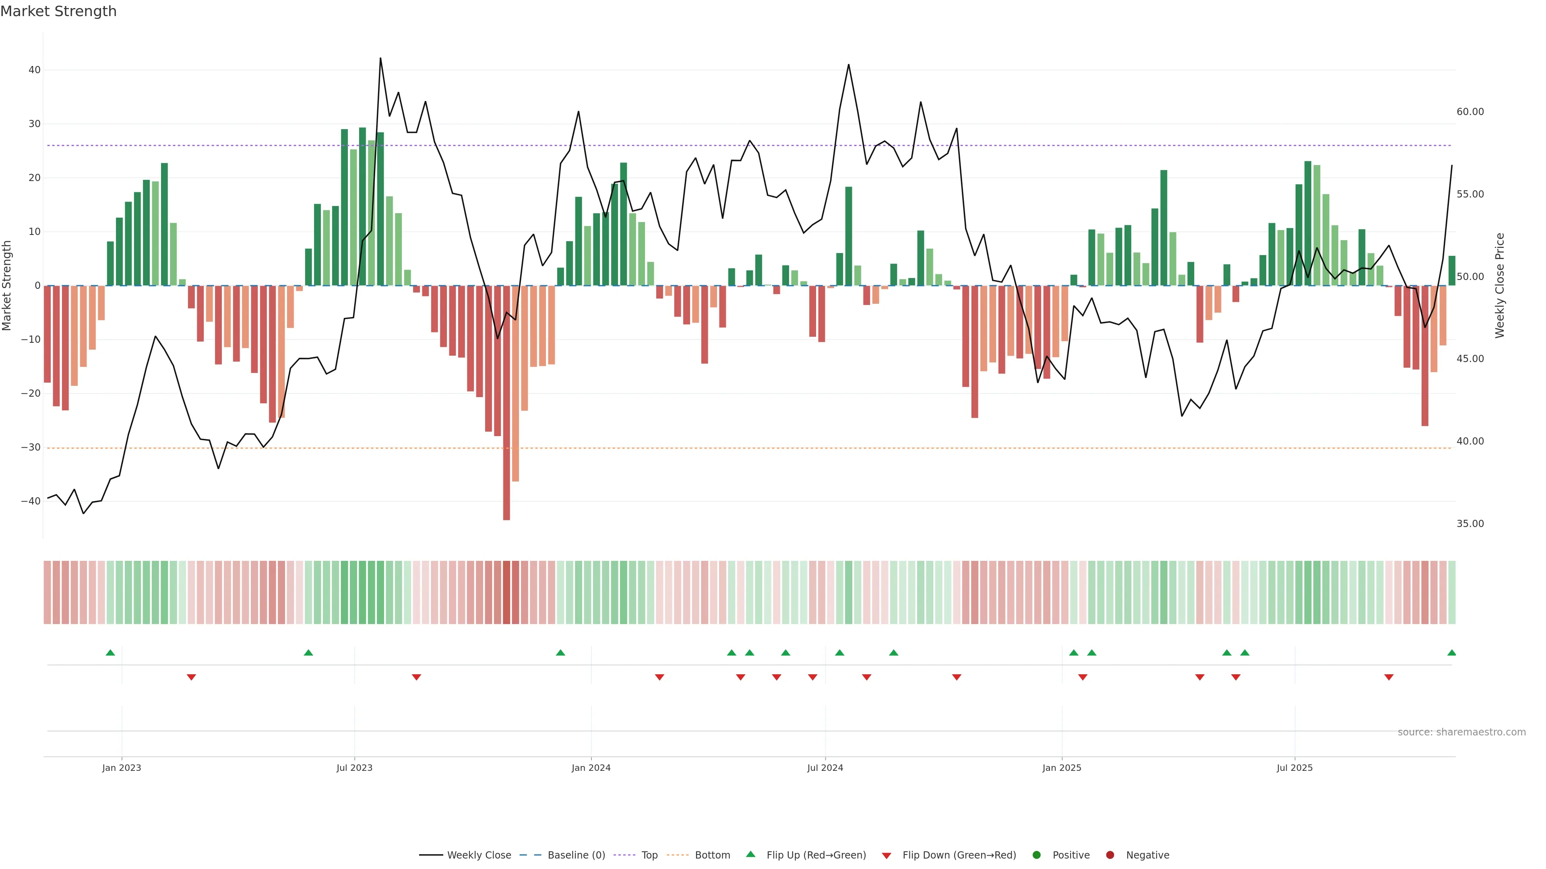1546x869 pixels.
Task: Click the green Positive legend dot
Action: coord(1036,855)
